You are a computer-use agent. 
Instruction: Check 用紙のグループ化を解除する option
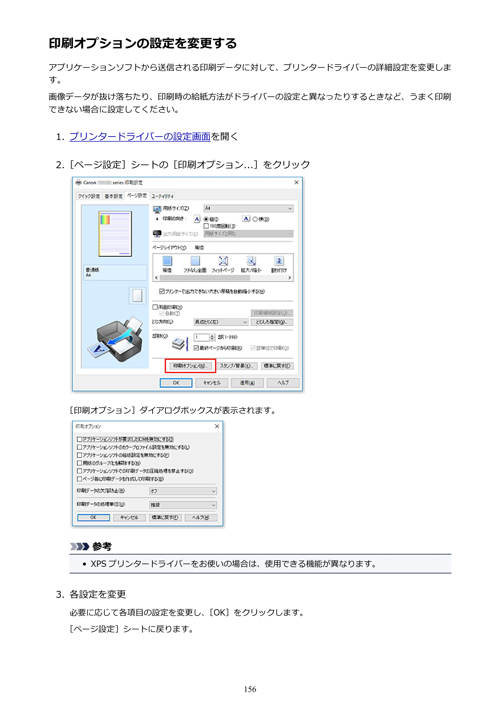click(x=79, y=463)
